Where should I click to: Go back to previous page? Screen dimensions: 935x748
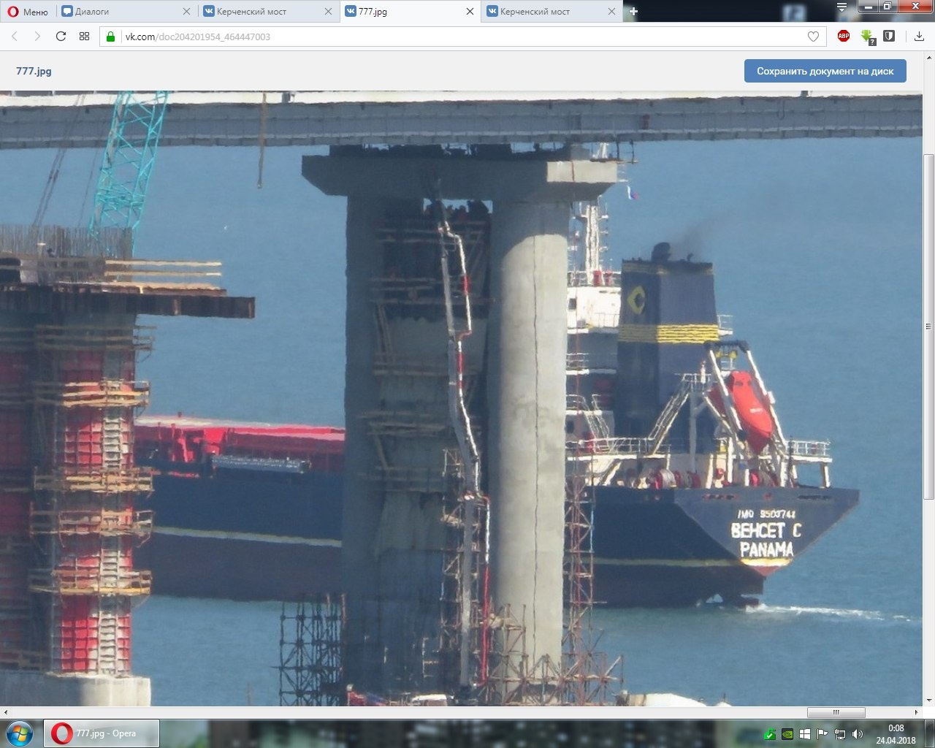click(x=15, y=37)
